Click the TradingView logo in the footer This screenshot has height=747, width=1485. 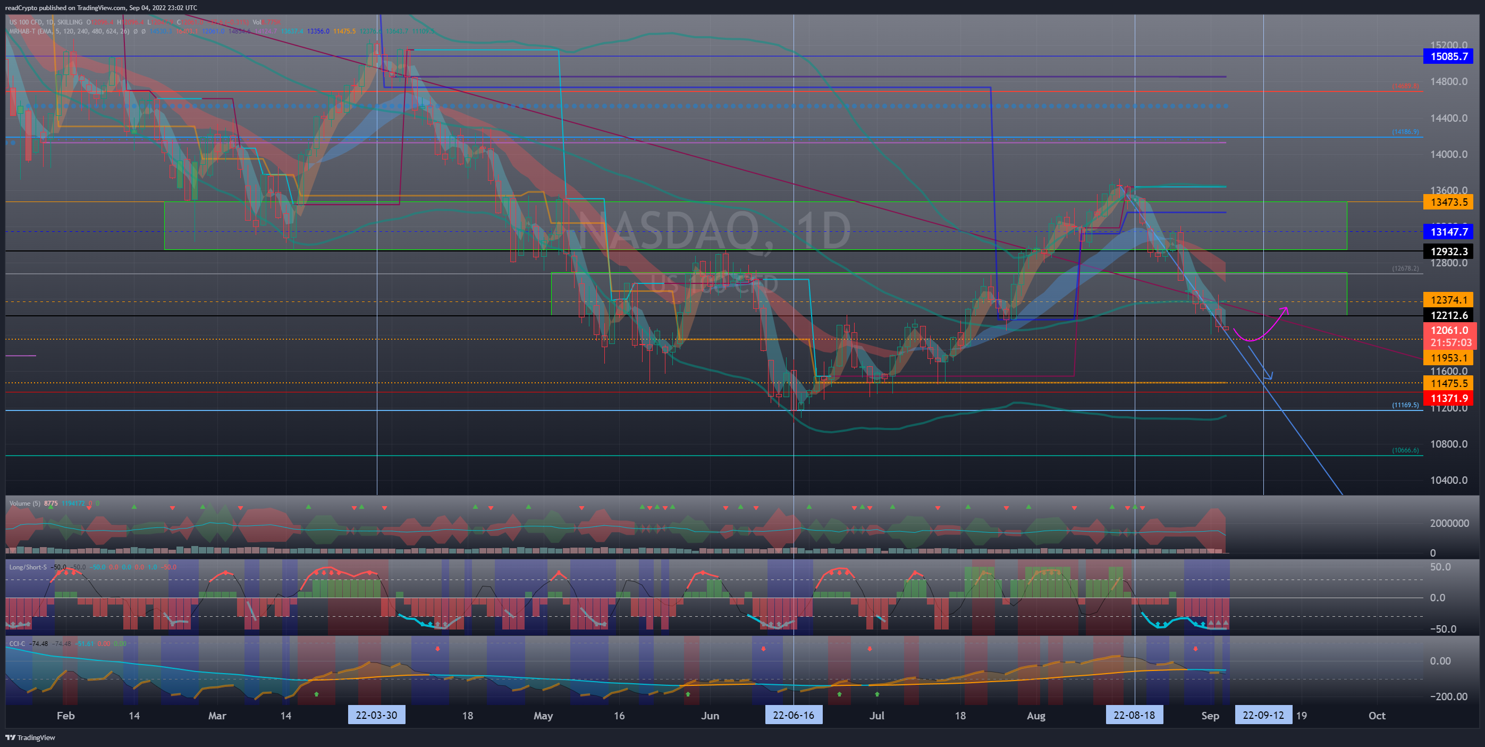pos(30,737)
